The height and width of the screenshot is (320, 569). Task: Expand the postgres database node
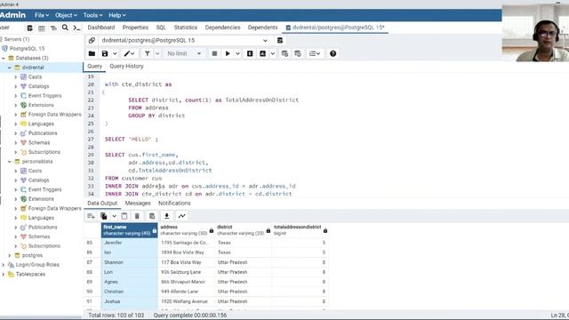10,255
